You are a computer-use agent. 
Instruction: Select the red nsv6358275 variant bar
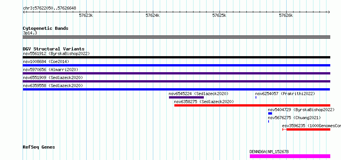tap(252, 105)
